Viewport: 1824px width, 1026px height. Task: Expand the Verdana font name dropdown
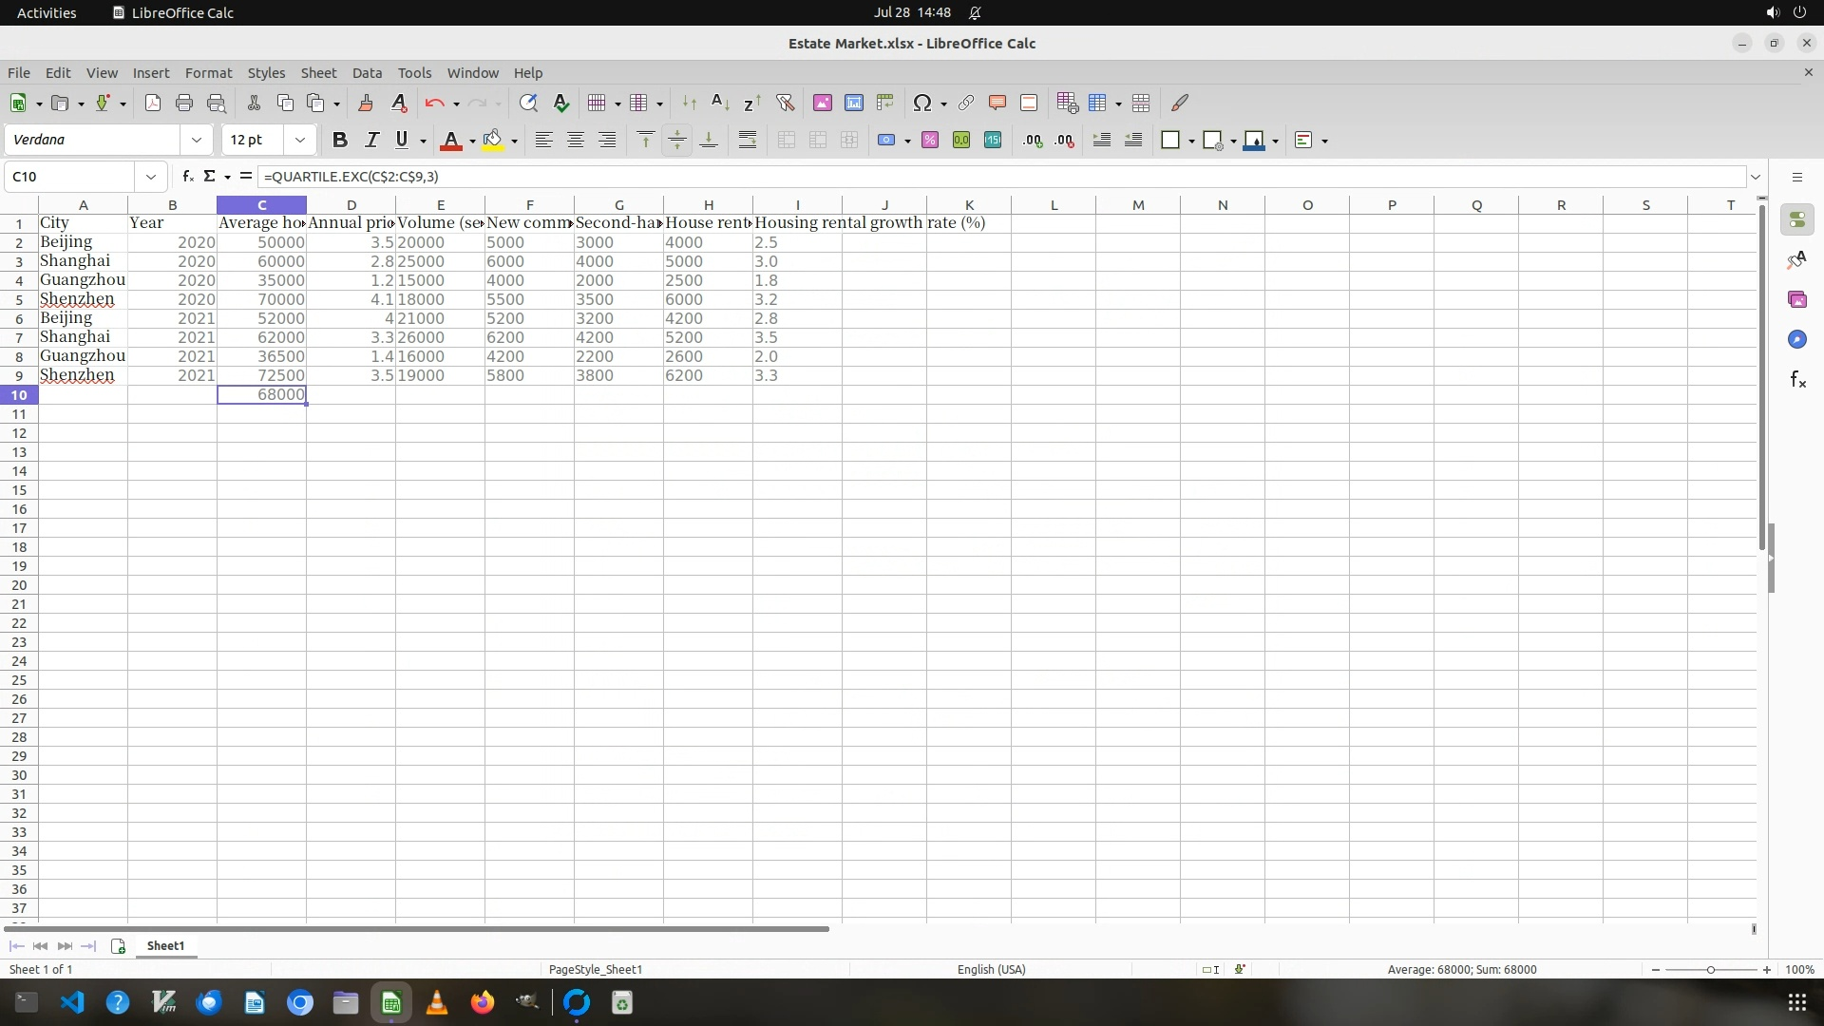[197, 141]
